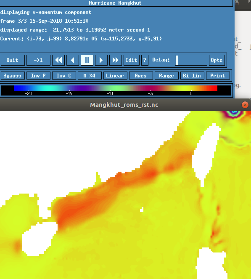251x279 pixels.
Task: Click the ->1 reset frame button
Action: 38,60
